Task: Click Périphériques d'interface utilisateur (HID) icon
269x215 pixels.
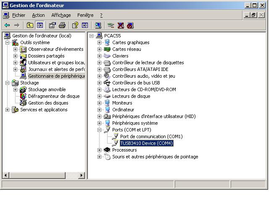Action: point(107,116)
